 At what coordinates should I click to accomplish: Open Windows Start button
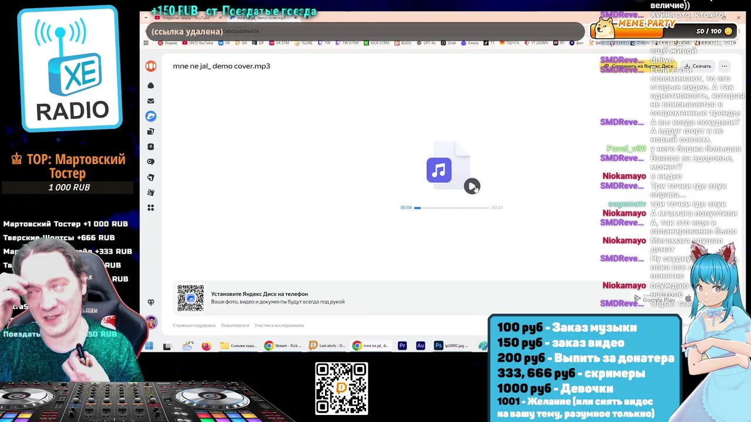(x=149, y=346)
